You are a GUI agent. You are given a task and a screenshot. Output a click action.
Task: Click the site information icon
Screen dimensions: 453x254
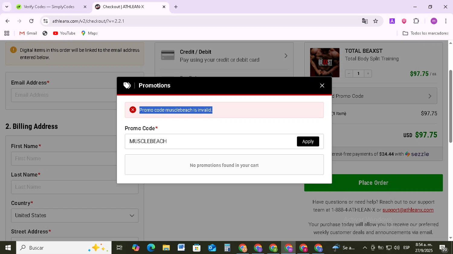coord(46,21)
